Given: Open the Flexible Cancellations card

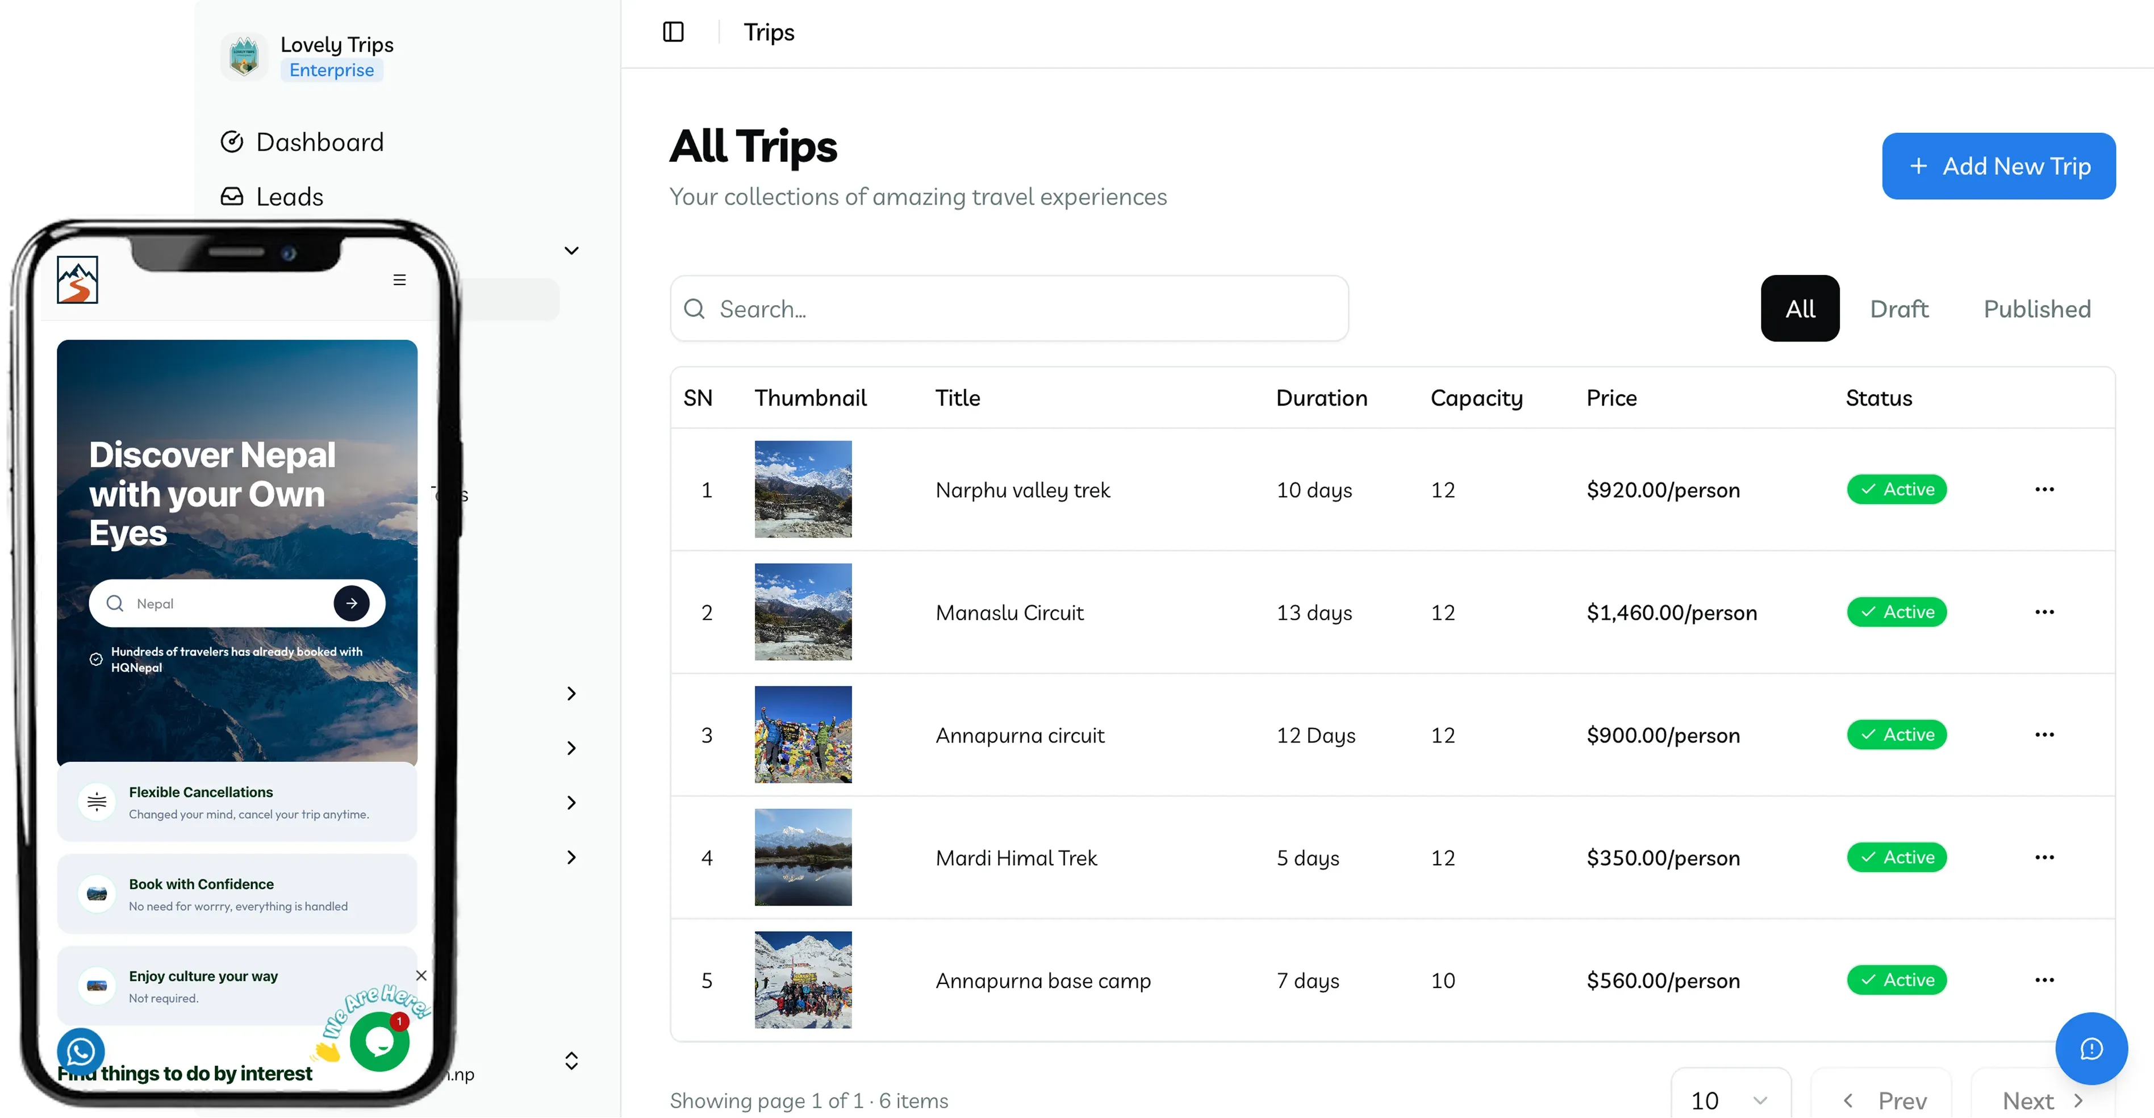Looking at the screenshot, I should pos(237,802).
